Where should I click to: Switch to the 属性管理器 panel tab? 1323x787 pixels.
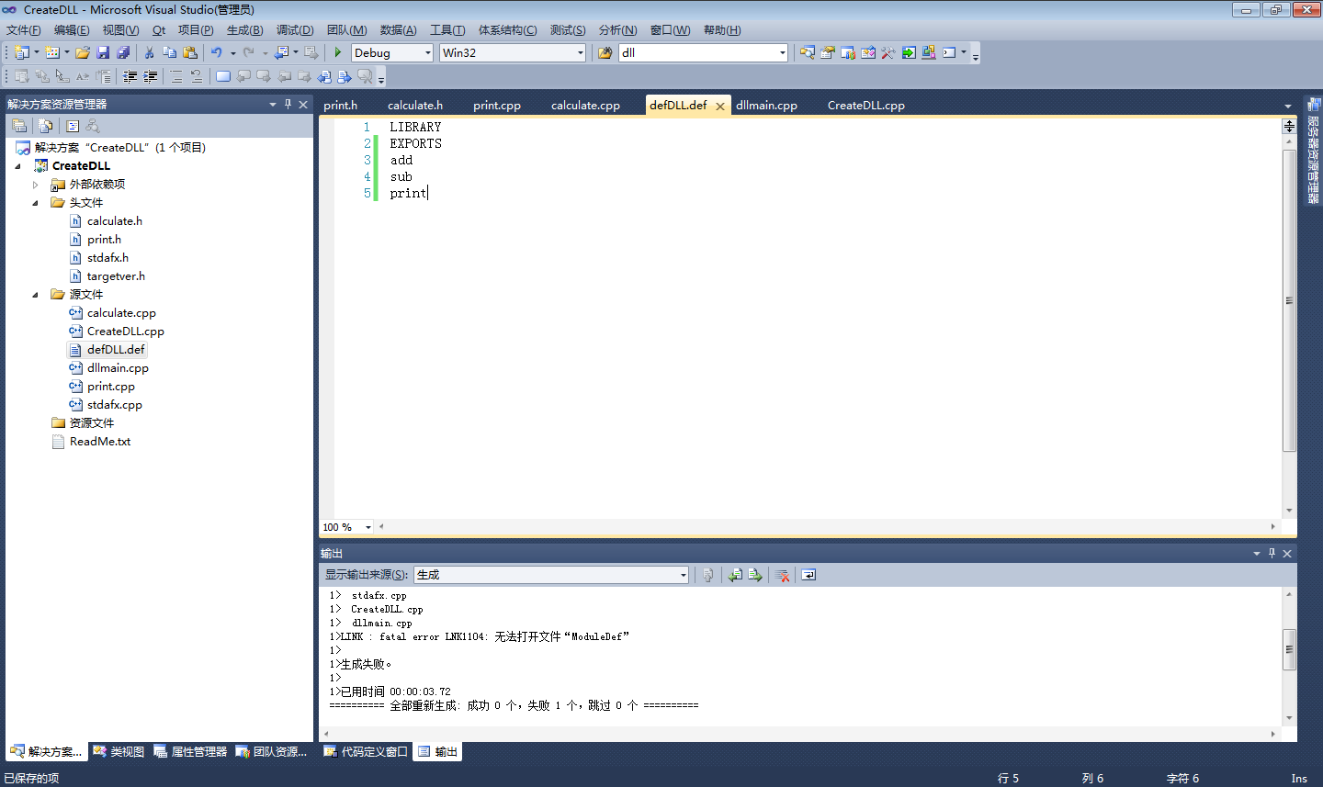[190, 751]
